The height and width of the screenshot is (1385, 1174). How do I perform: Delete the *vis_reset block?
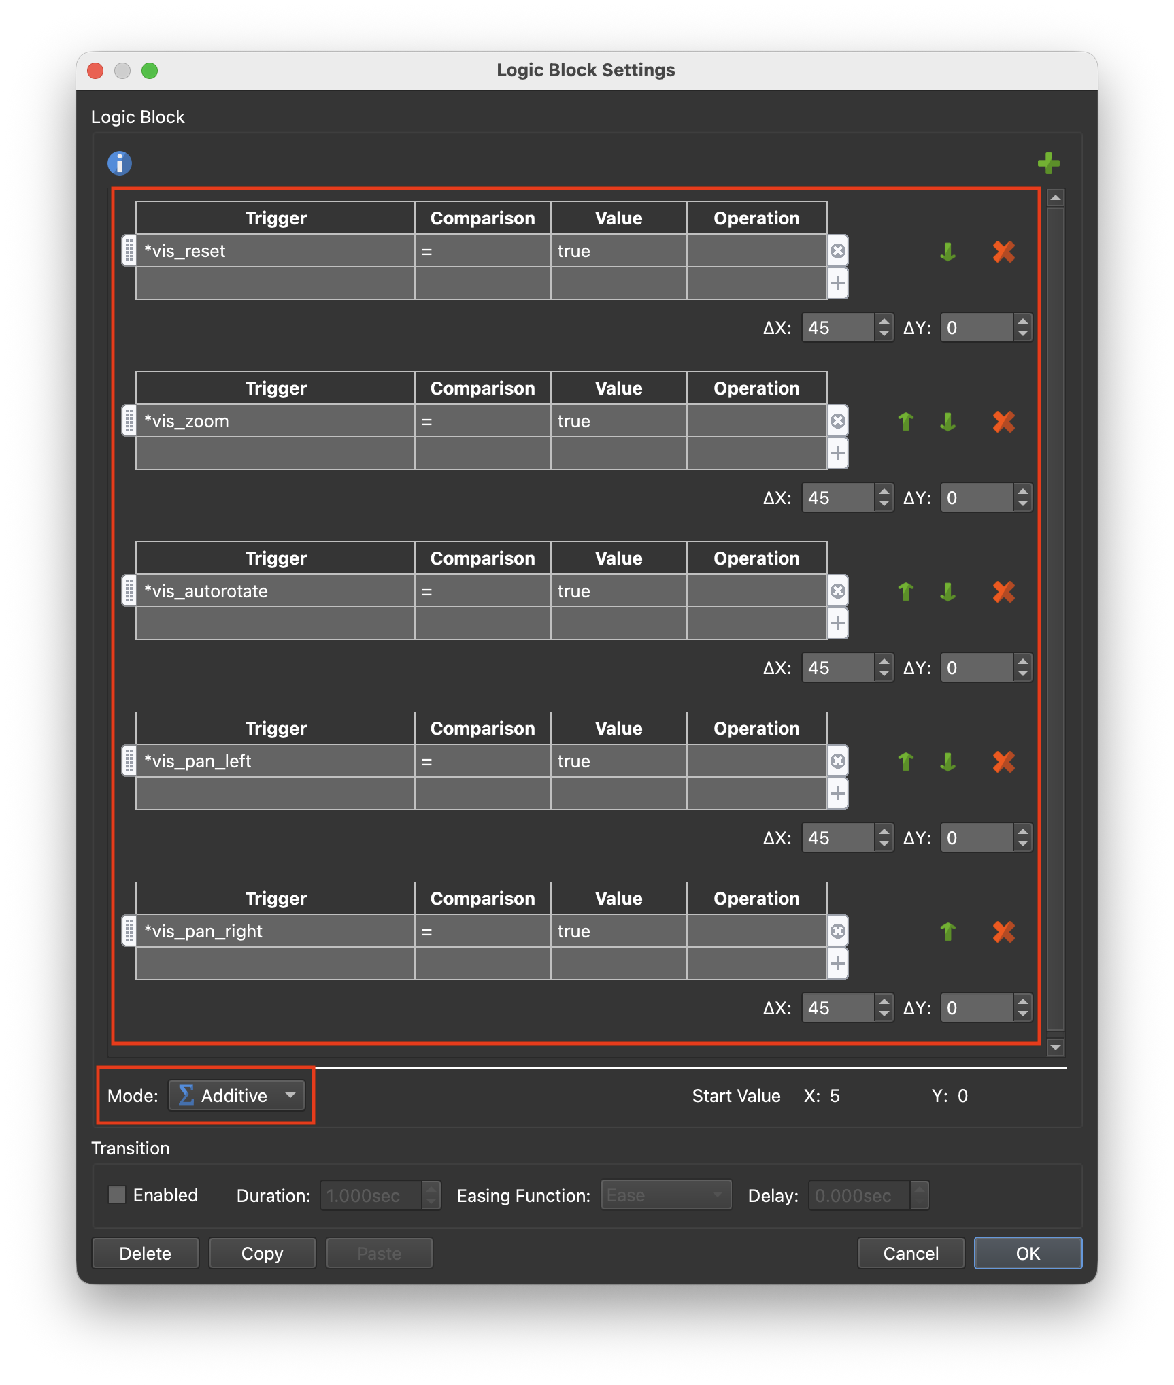tap(1003, 252)
